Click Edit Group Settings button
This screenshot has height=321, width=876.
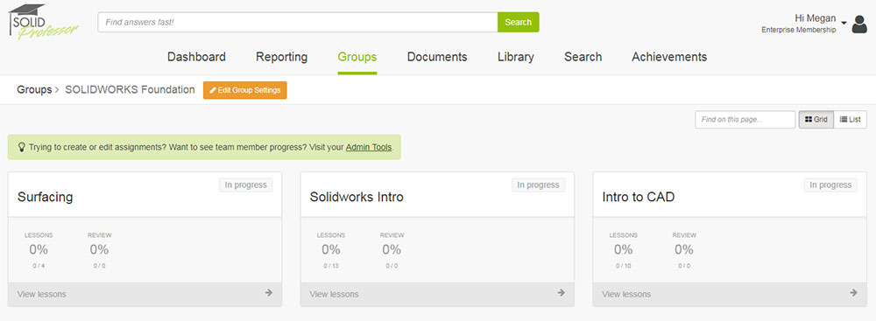[244, 90]
